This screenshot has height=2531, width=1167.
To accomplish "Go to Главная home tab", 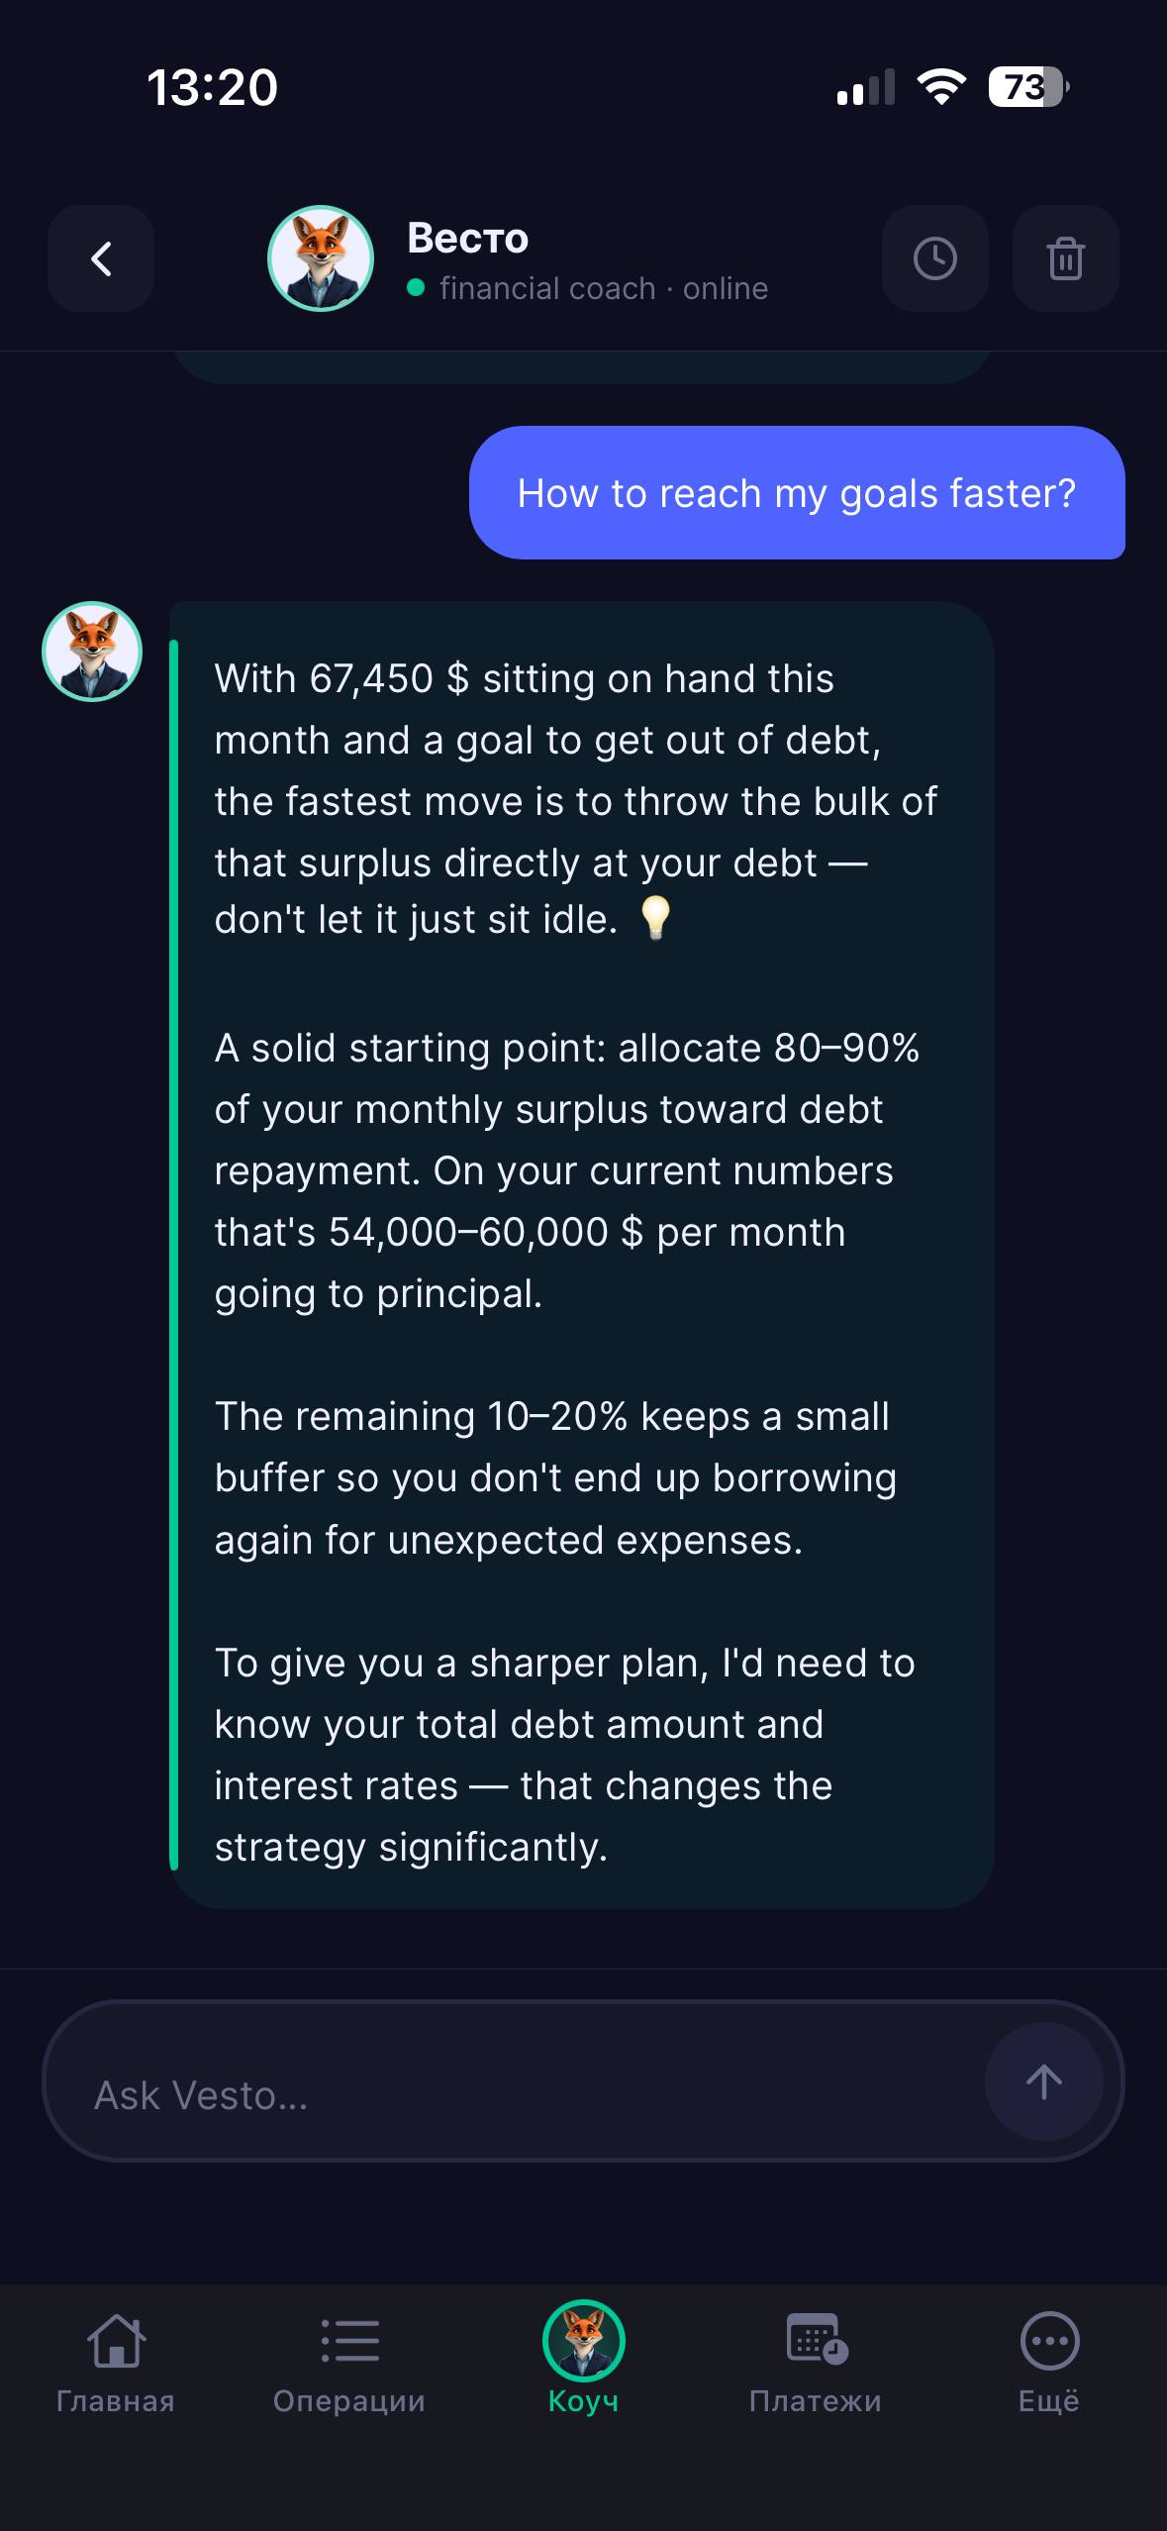I will (116, 2363).
